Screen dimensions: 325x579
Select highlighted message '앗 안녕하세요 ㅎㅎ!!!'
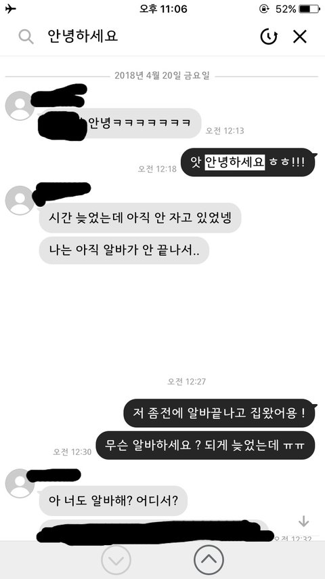point(248,162)
